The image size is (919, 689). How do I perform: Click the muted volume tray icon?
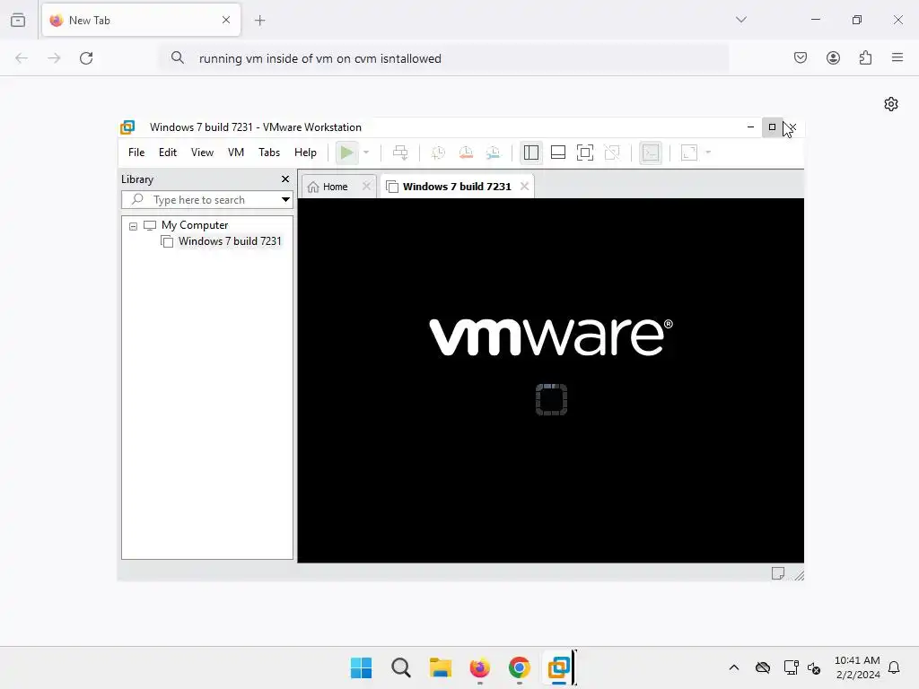(x=813, y=667)
